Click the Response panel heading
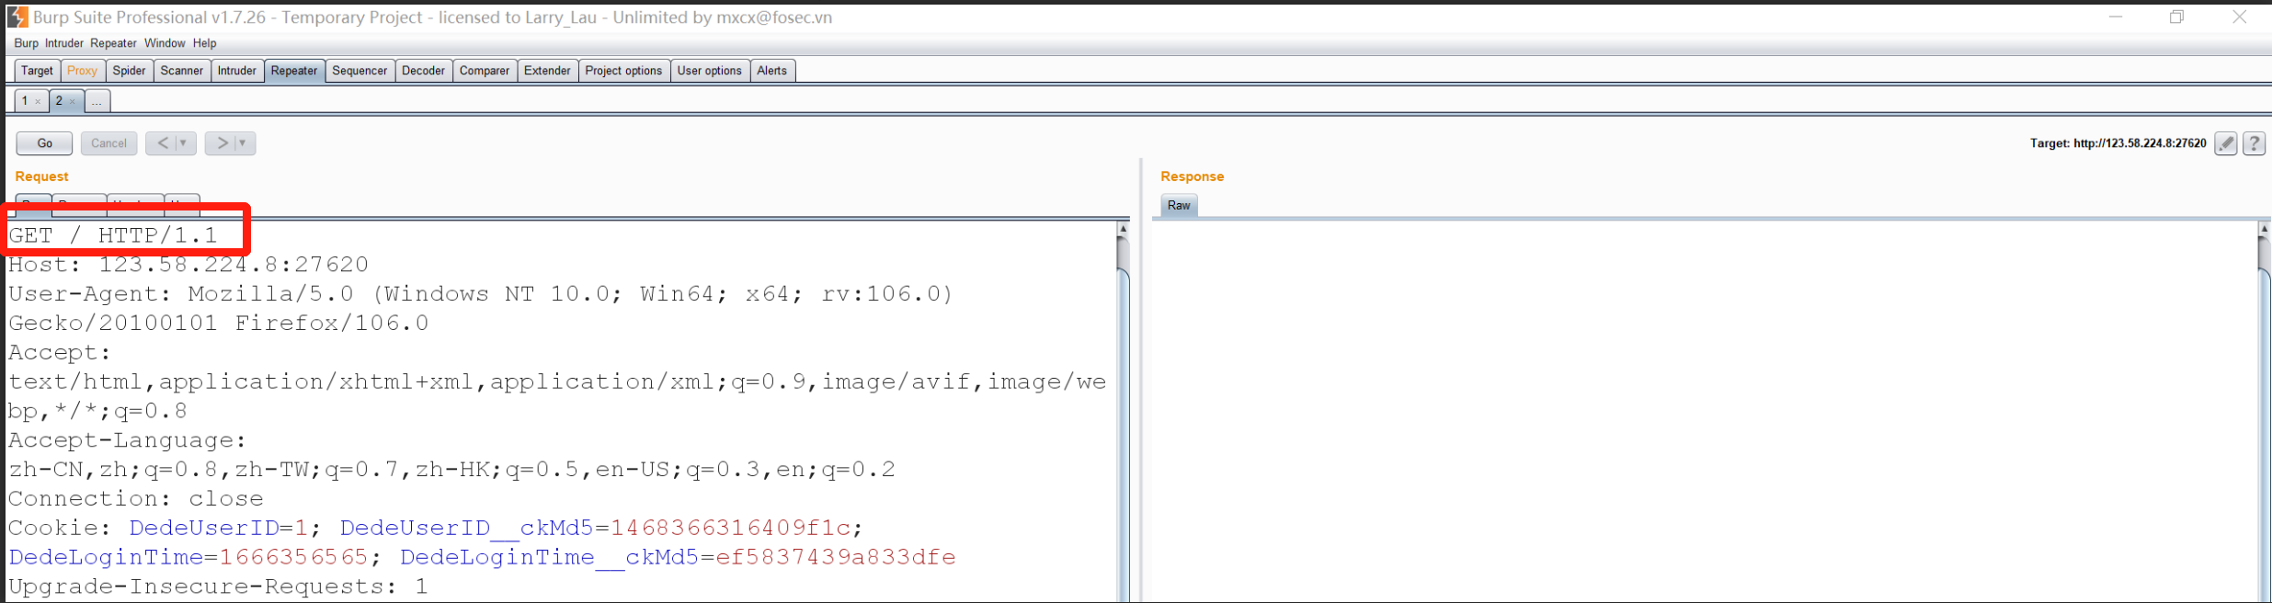2272x603 pixels. tap(1192, 176)
